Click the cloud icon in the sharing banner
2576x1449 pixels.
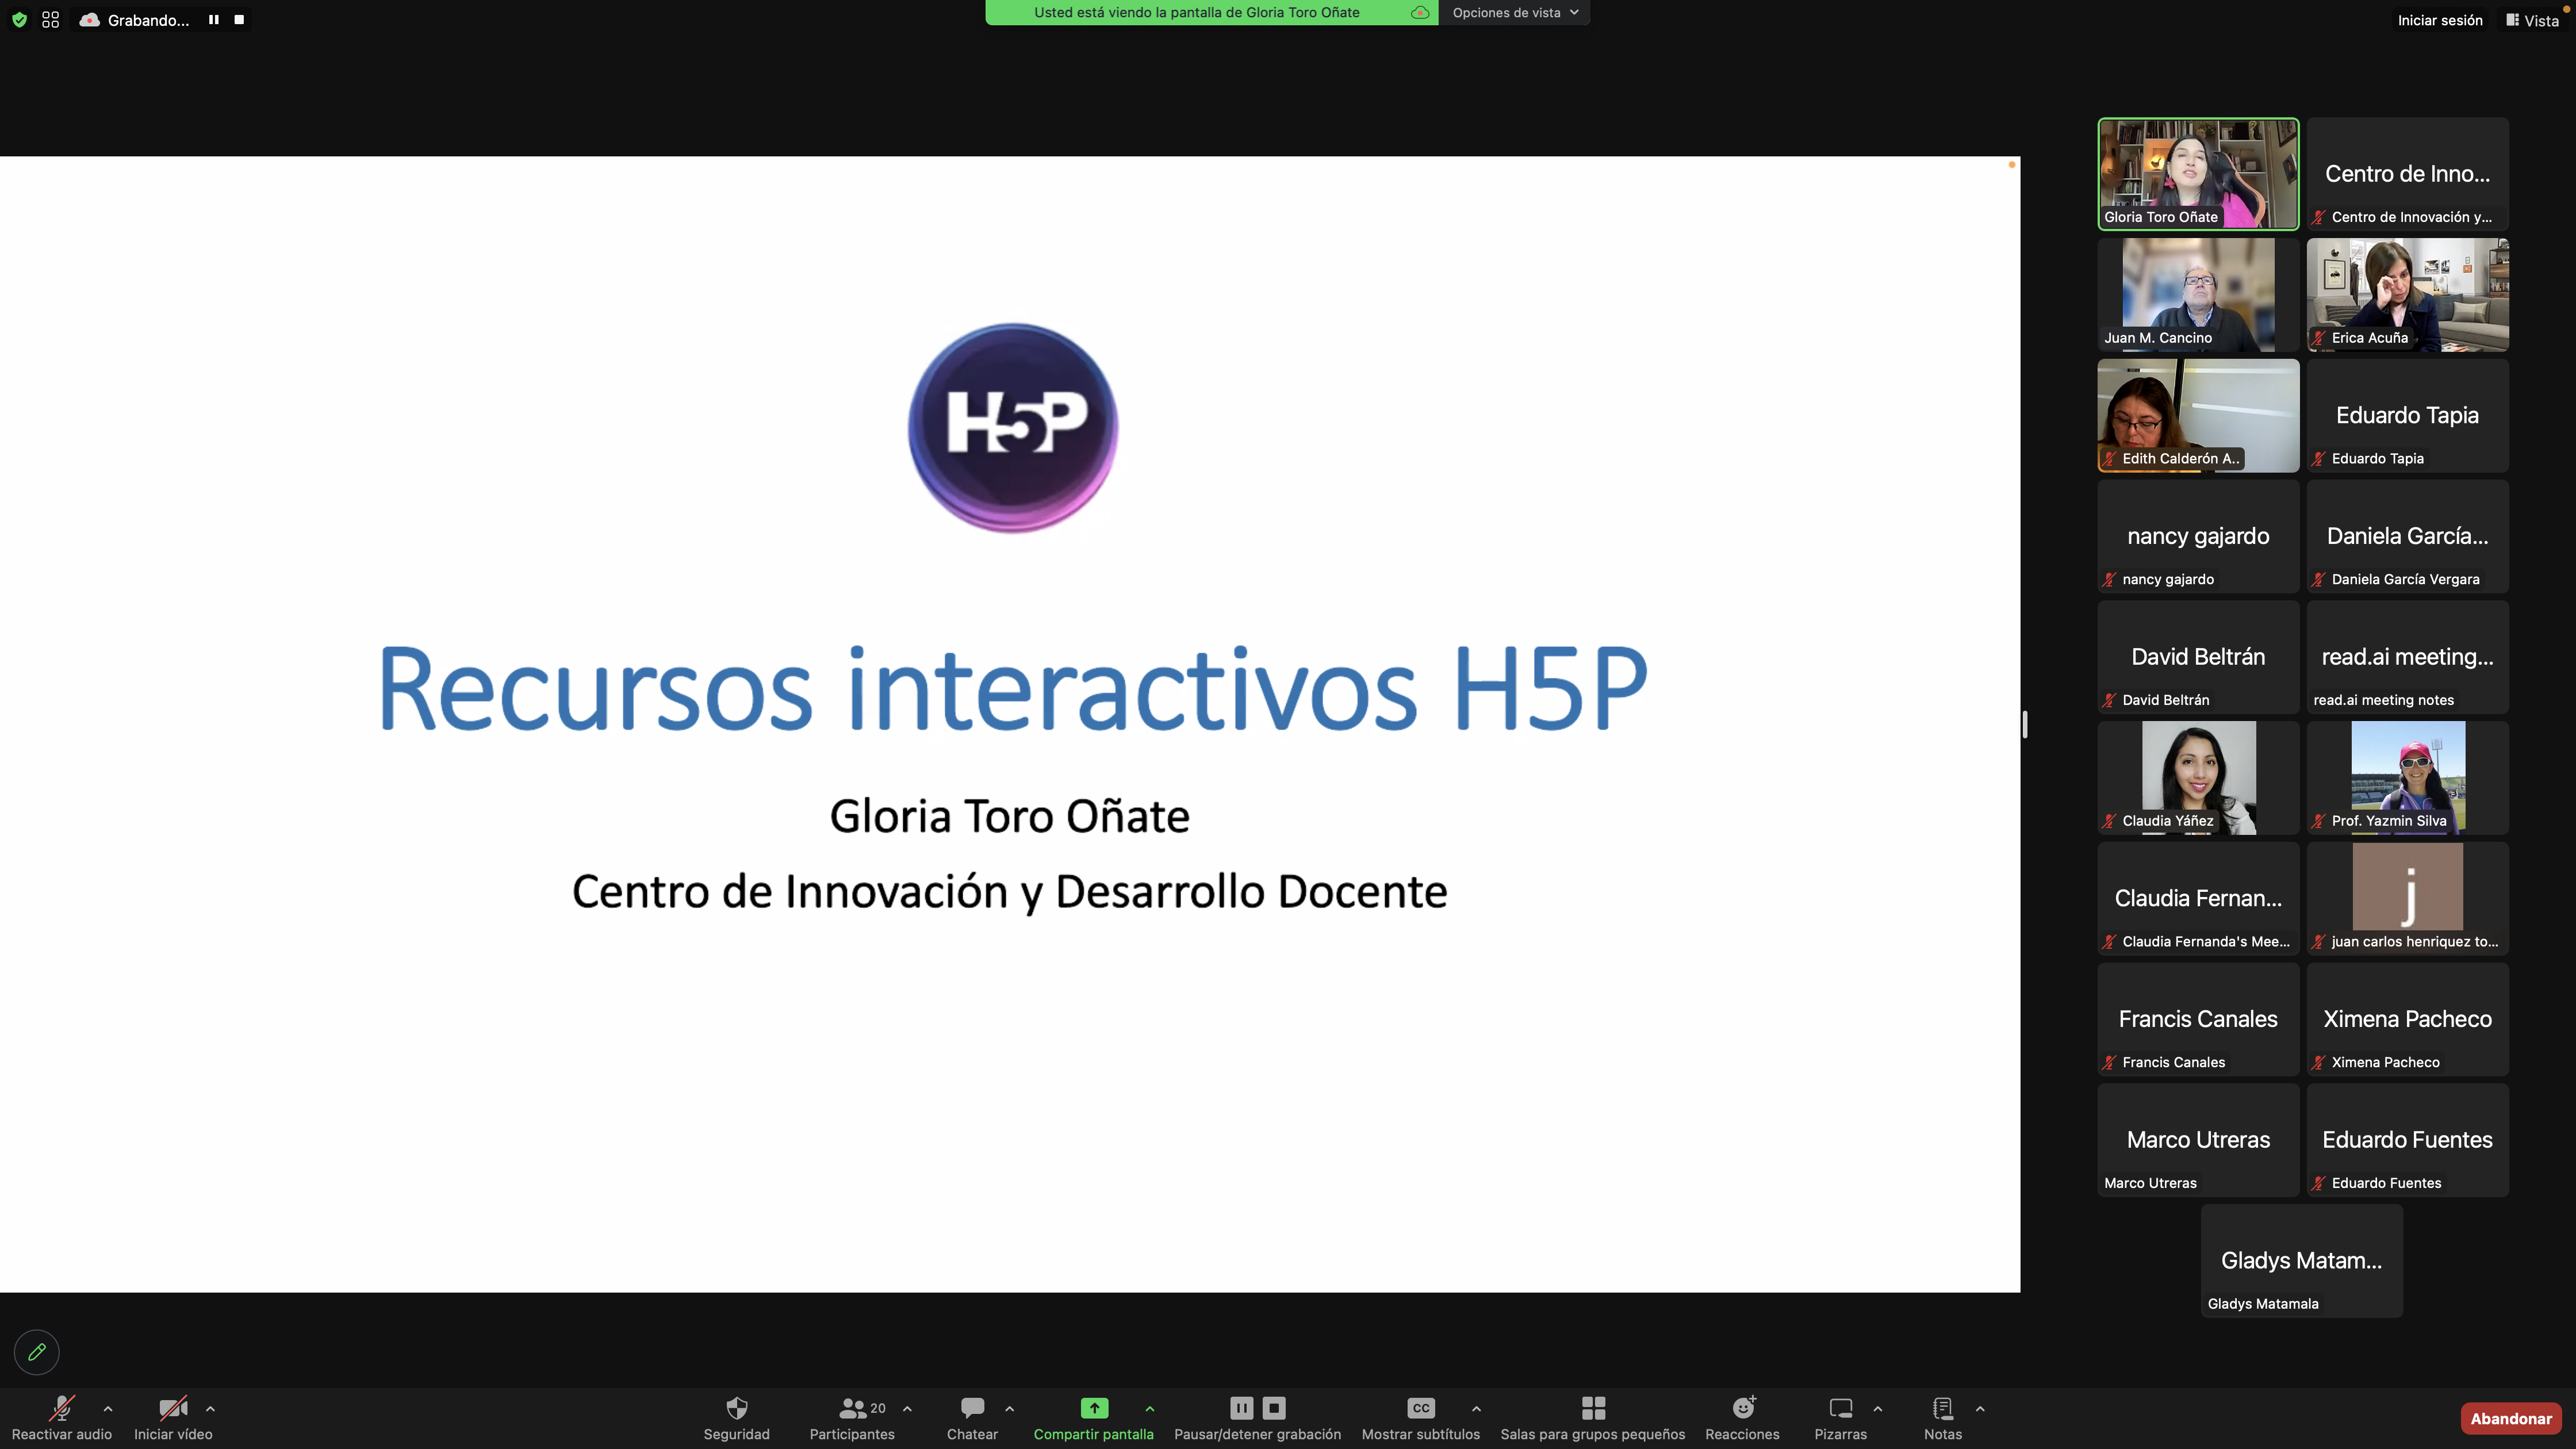tap(1419, 13)
